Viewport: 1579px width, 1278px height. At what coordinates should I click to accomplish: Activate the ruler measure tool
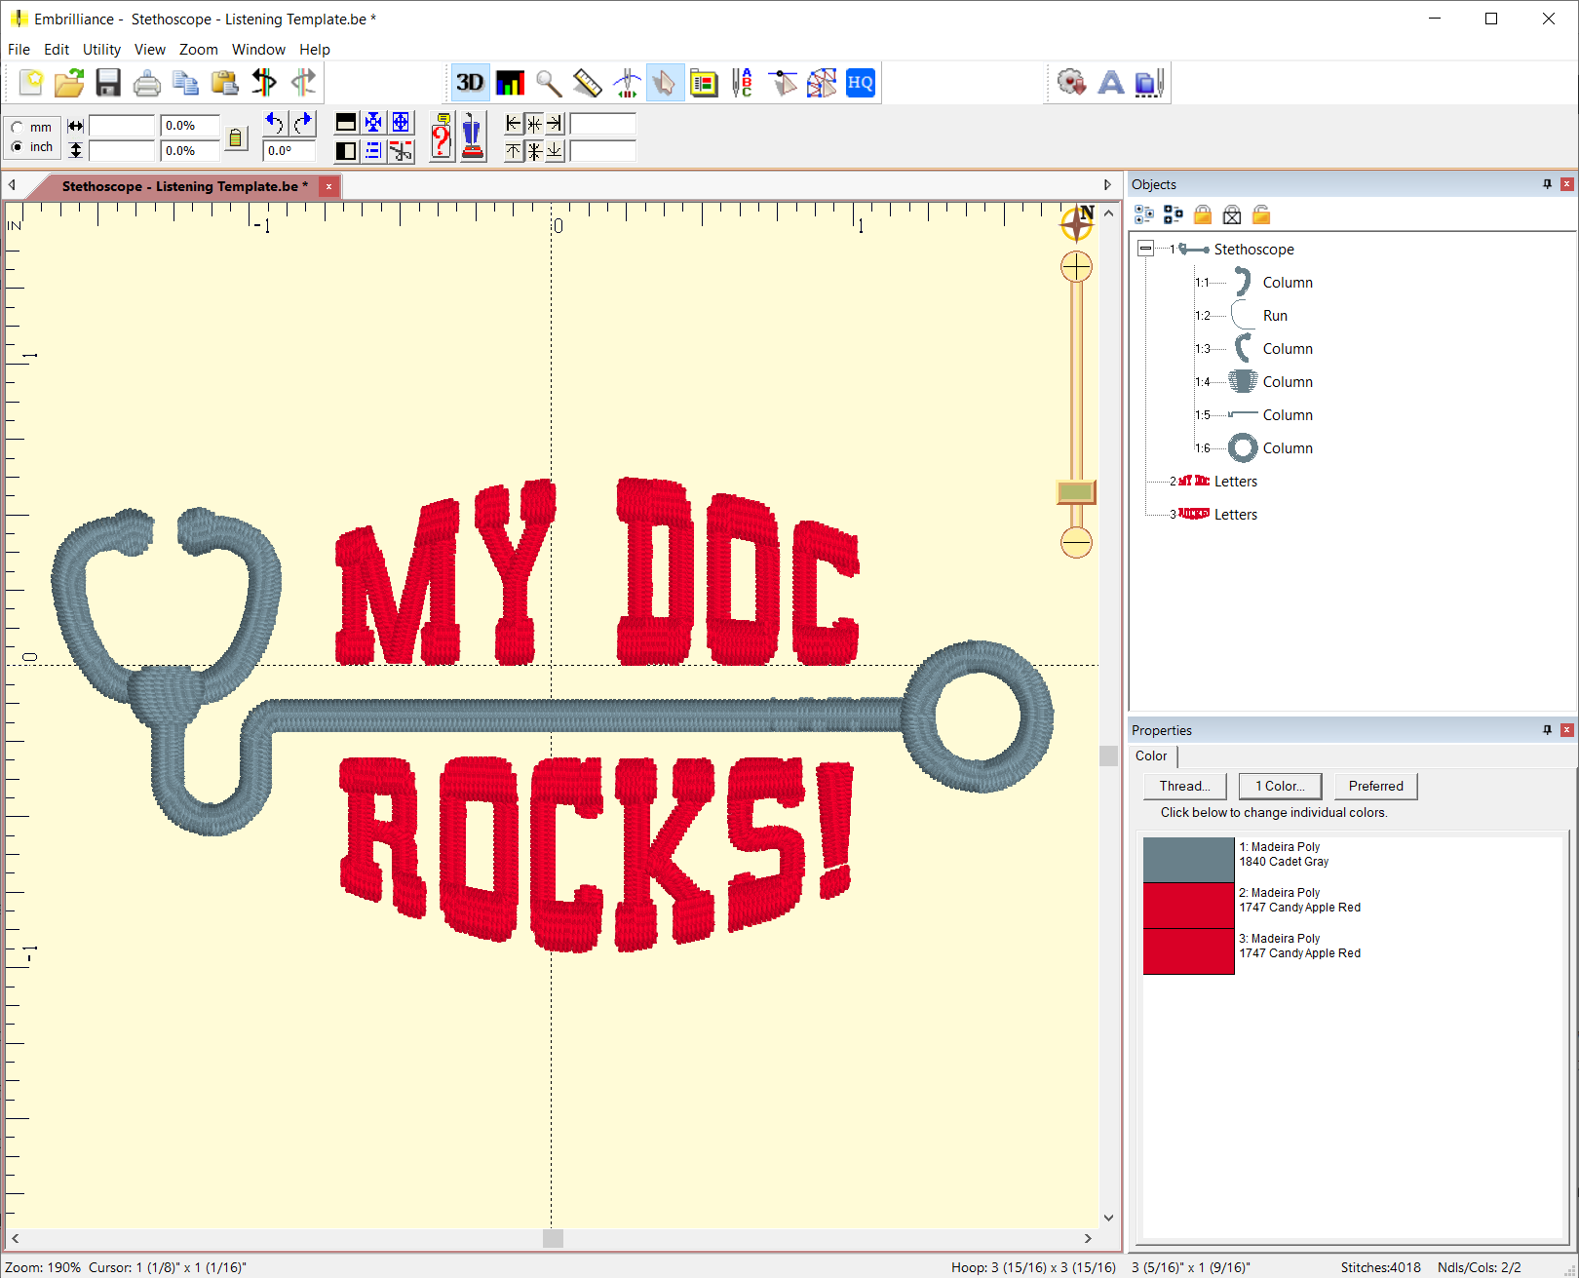coord(588,83)
